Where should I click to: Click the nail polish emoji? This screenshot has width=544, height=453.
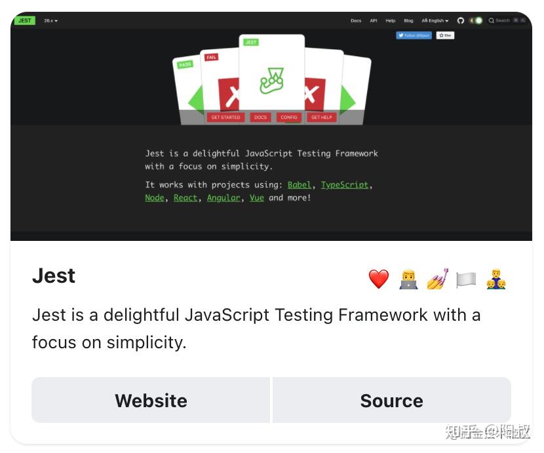click(437, 279)
